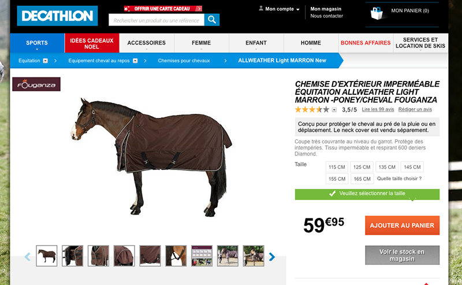
Task: Select size 145 CM
Action: coord(412,167)
